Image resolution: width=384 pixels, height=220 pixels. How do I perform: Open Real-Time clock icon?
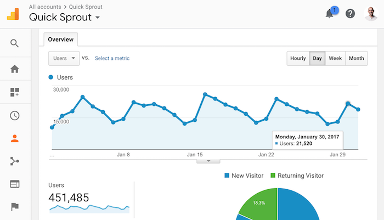click(x=15, y=115)
